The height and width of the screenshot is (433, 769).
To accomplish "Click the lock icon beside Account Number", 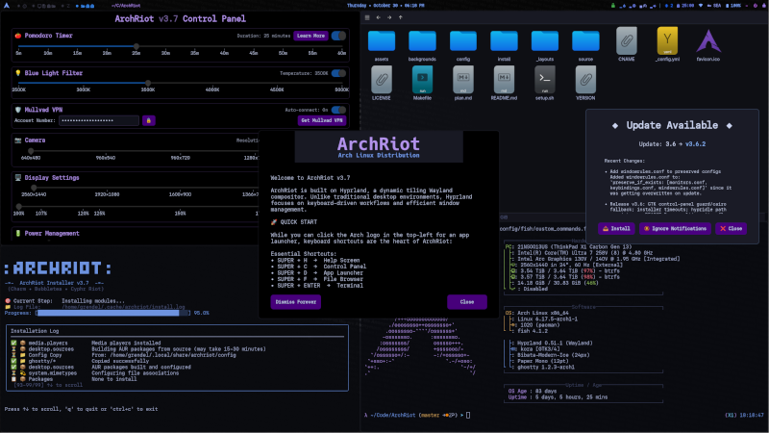I will click(148, 120).
